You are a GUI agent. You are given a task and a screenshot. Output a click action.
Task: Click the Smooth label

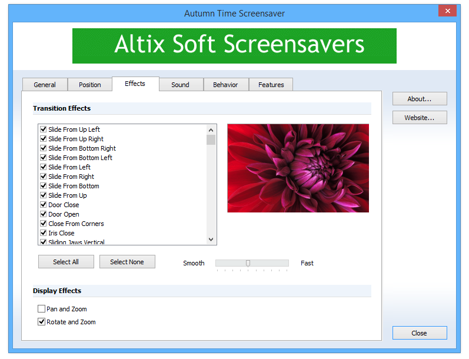[x=194, y=263]
